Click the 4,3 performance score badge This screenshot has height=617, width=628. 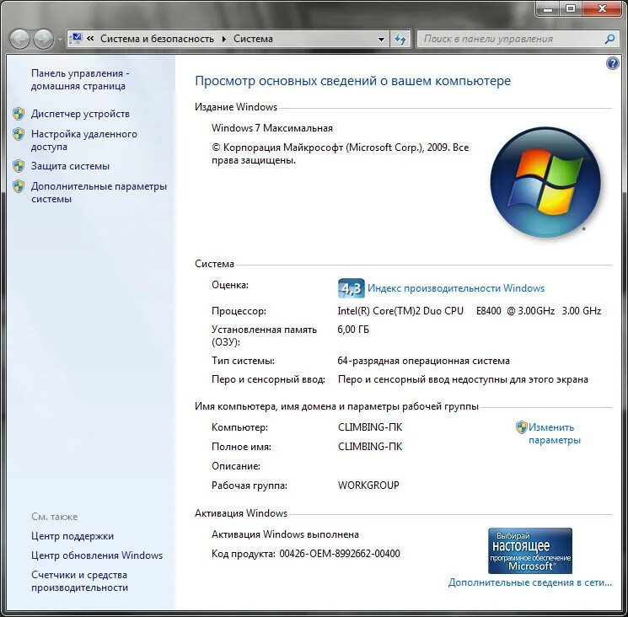tap(352, 288)
